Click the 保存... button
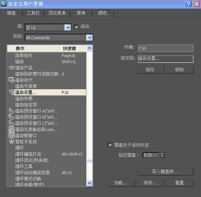 [x=151, y=183]
